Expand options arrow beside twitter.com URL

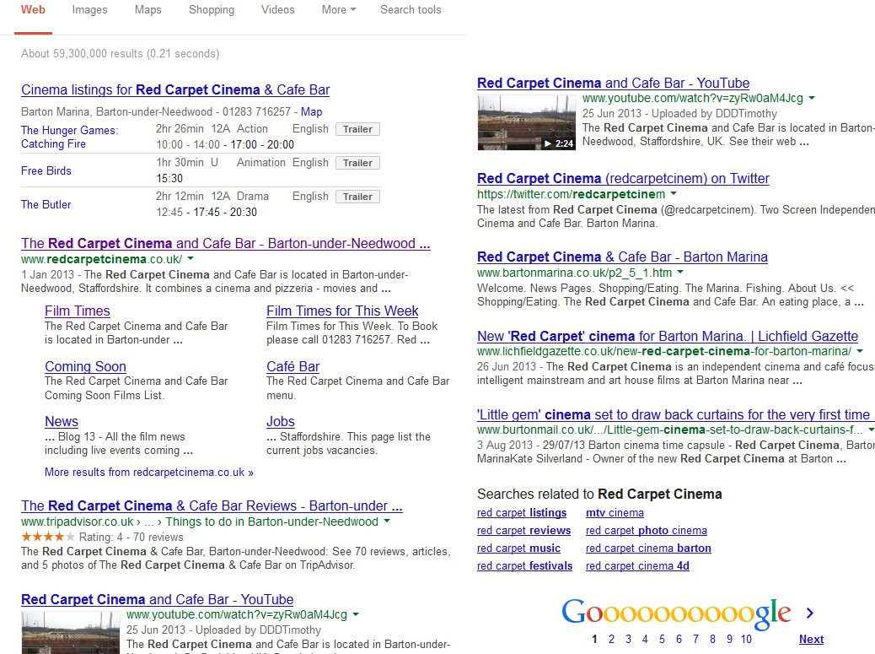(673, 194)
